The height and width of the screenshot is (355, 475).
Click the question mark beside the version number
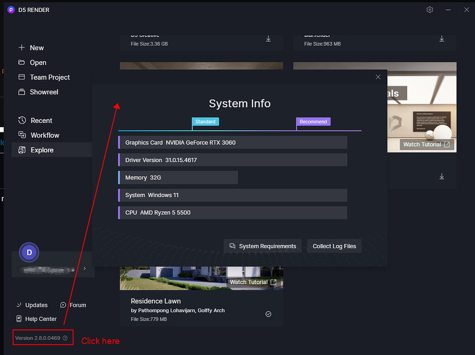pos(66,337)
